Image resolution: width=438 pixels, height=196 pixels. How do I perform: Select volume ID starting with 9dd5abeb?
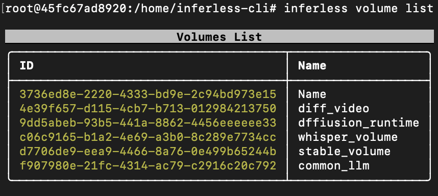148,123
